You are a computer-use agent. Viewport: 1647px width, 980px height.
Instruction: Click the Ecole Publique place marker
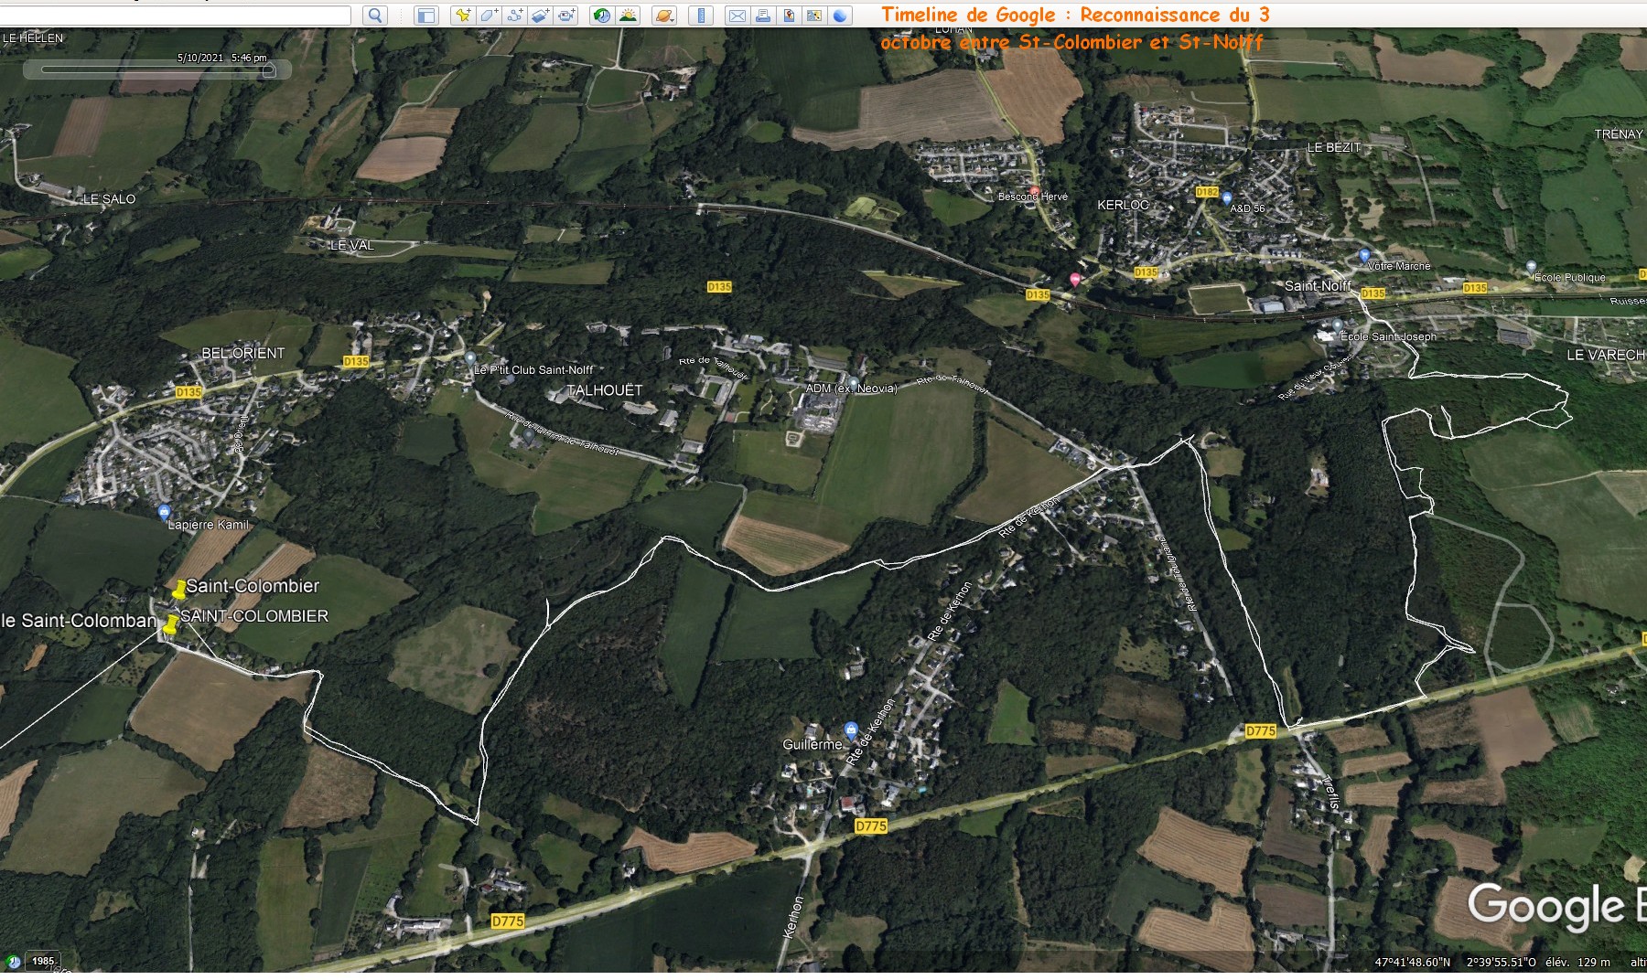pyautogui.click(x=1531, y=267)
